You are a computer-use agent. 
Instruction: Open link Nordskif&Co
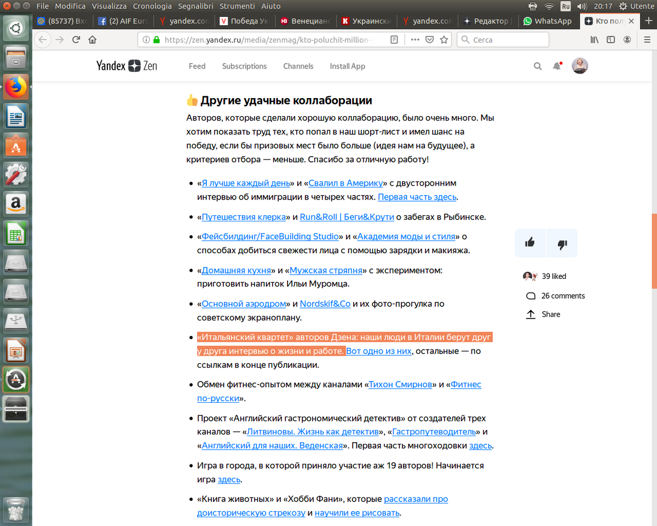(x=325, y=304)
